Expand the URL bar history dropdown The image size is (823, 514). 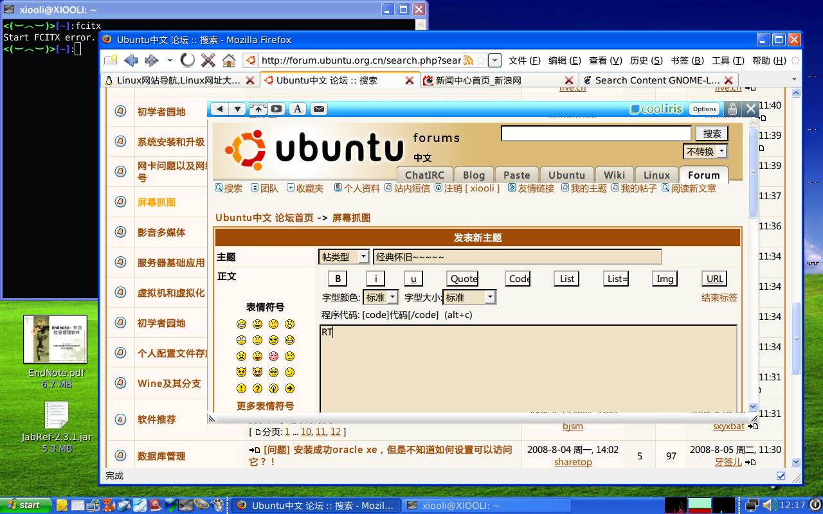click(x=494, y=60)
